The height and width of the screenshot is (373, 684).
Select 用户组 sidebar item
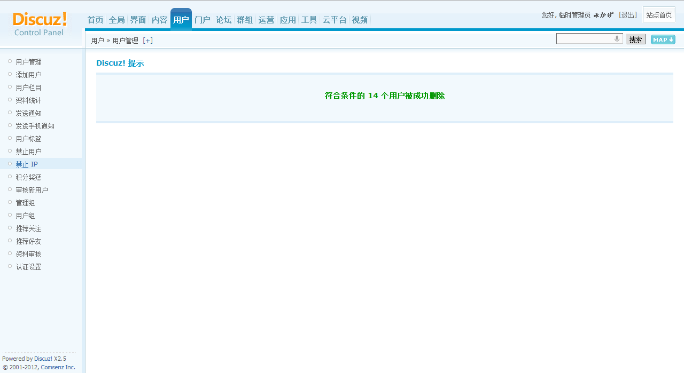(x=26, y=216)
